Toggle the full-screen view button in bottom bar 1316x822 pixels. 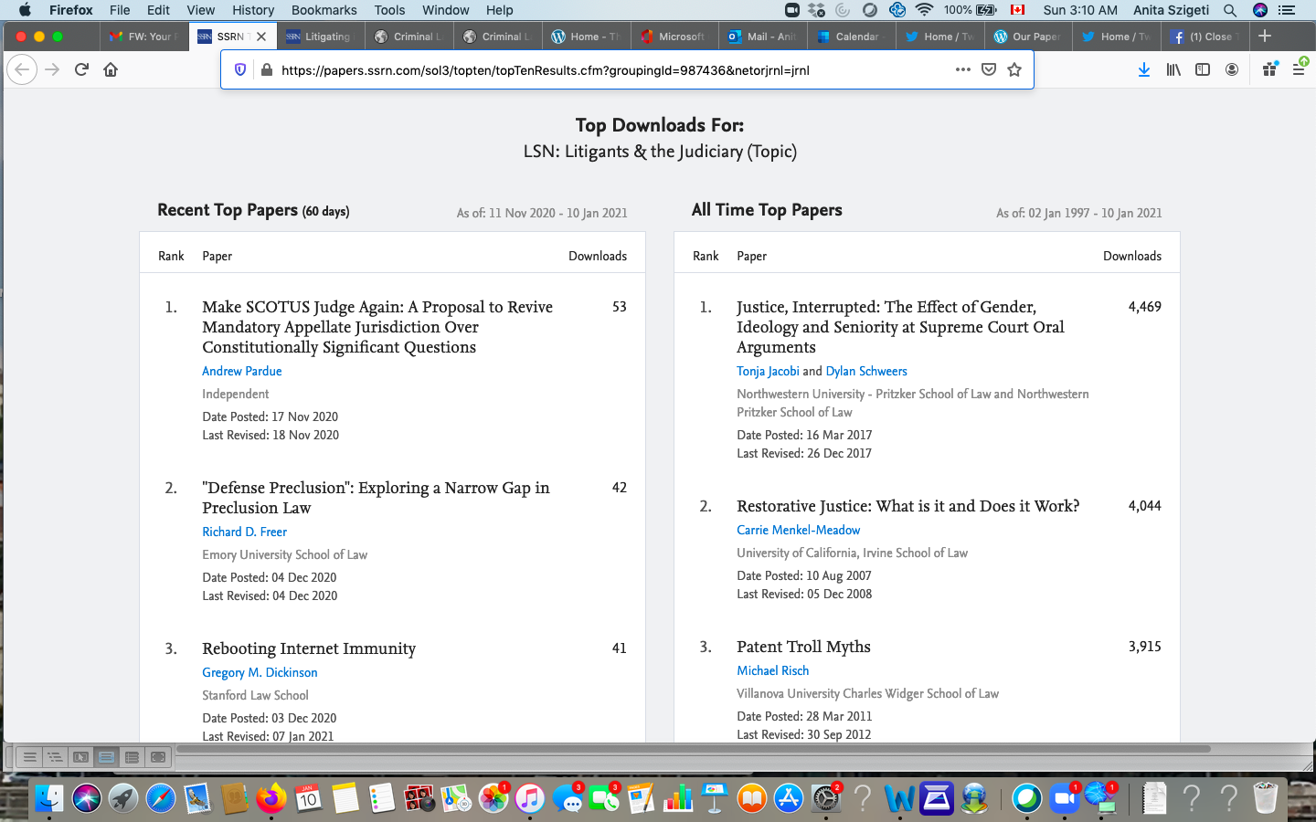point(158,757)
